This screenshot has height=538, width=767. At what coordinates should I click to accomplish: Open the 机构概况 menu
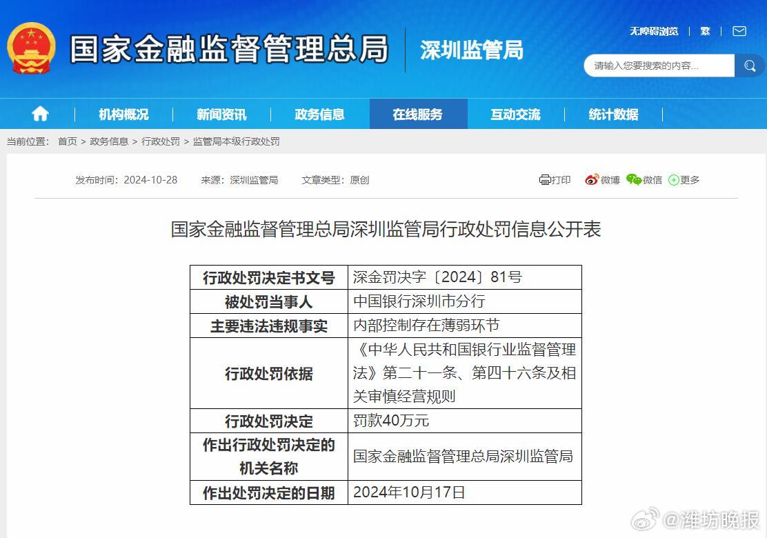(x=123, y=114)
